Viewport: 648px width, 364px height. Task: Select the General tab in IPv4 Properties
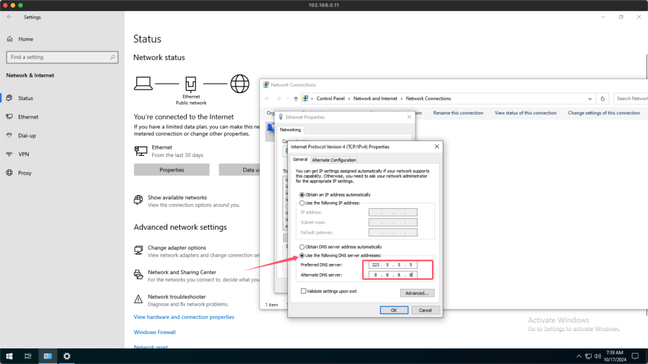300,160
